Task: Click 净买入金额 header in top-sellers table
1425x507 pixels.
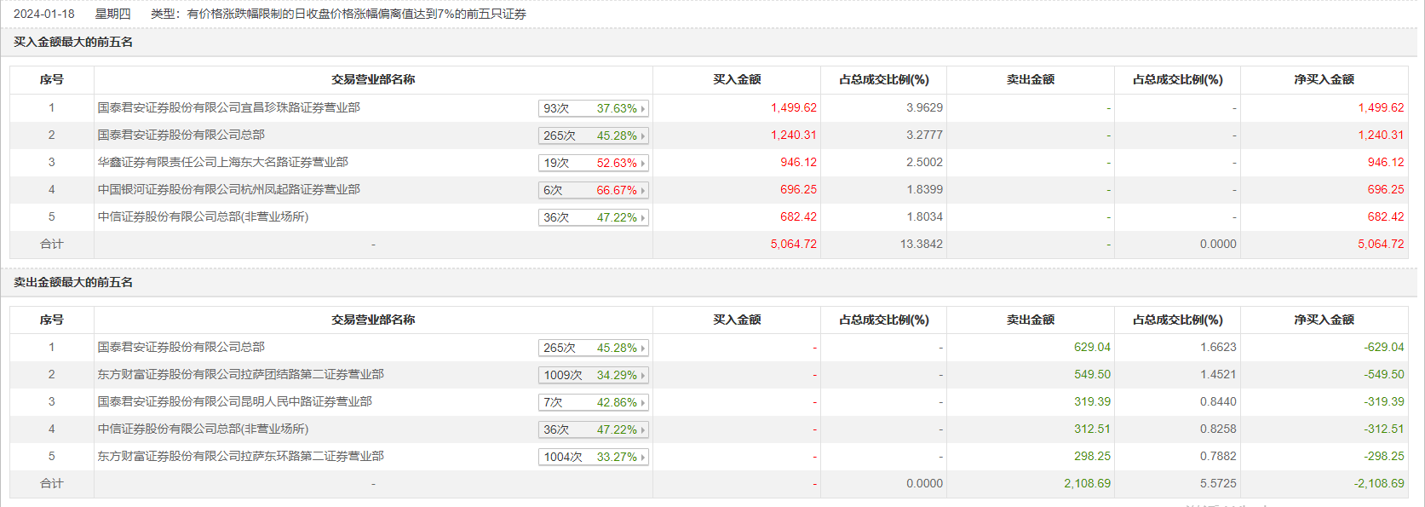Action: click(x=1324, y=320)
